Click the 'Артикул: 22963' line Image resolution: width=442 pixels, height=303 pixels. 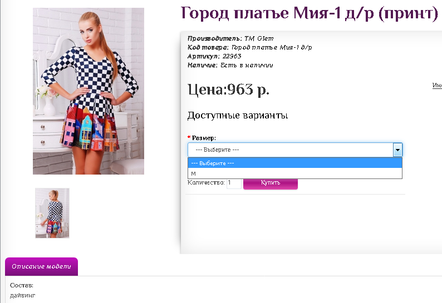214,56
